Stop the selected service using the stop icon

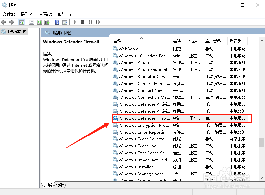click(x=83, y=22)
